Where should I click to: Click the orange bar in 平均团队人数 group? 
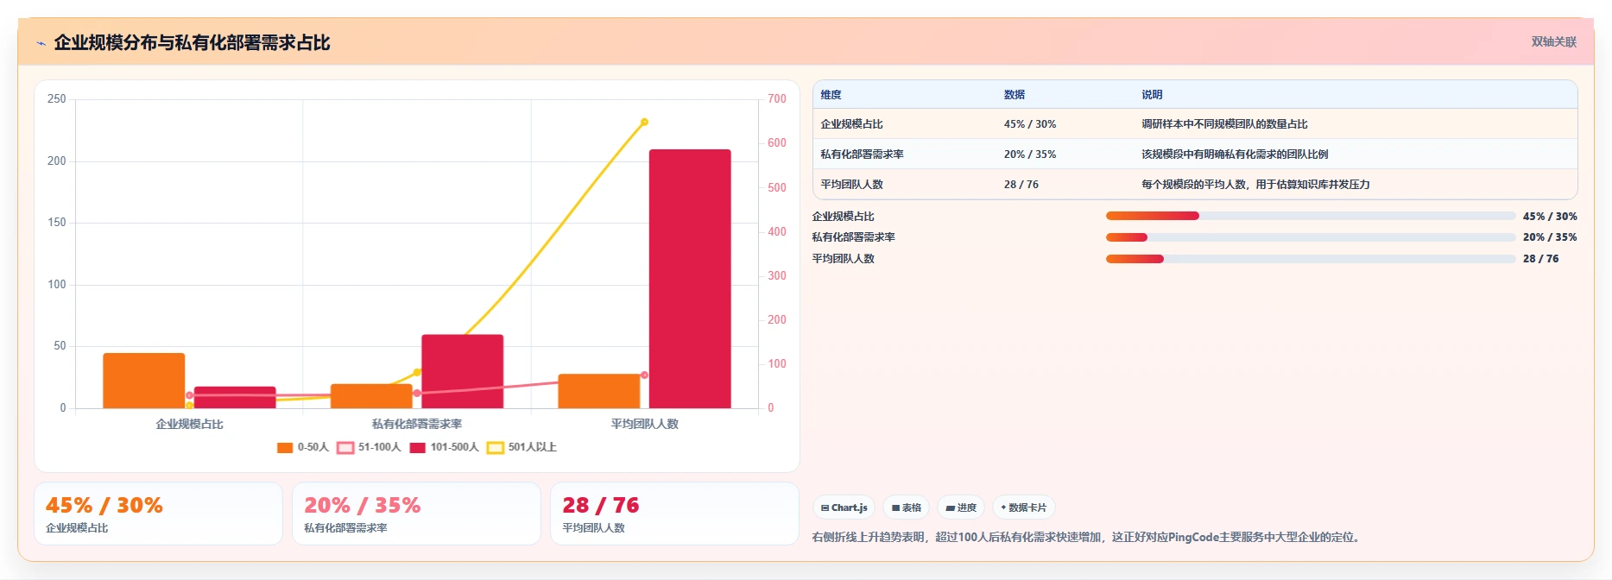coord(599,391)
